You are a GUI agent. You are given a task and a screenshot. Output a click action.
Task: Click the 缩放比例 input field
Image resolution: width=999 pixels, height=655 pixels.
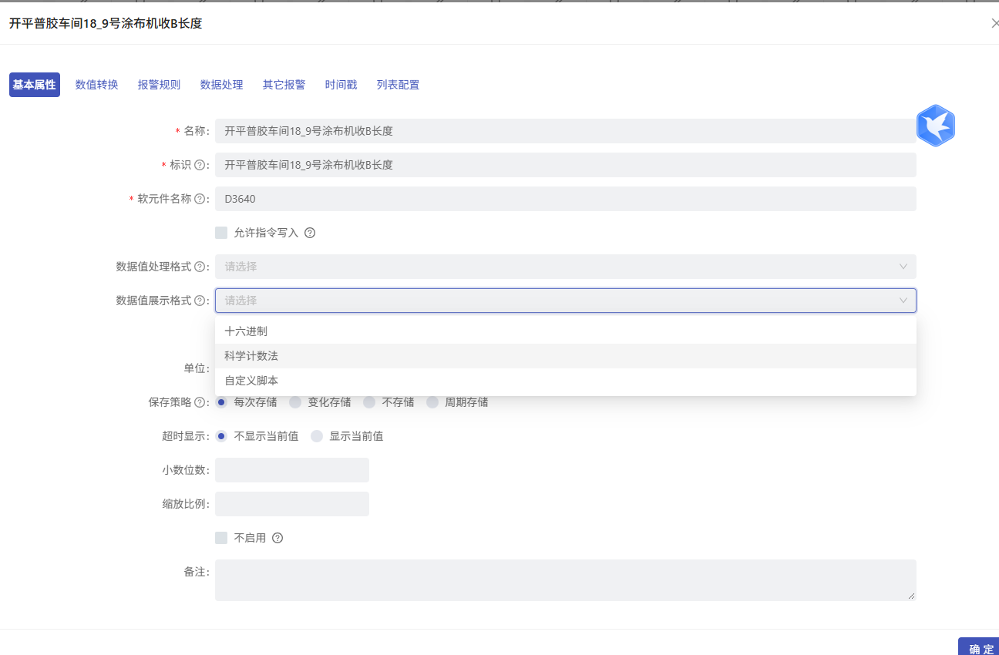coord(292,504)
